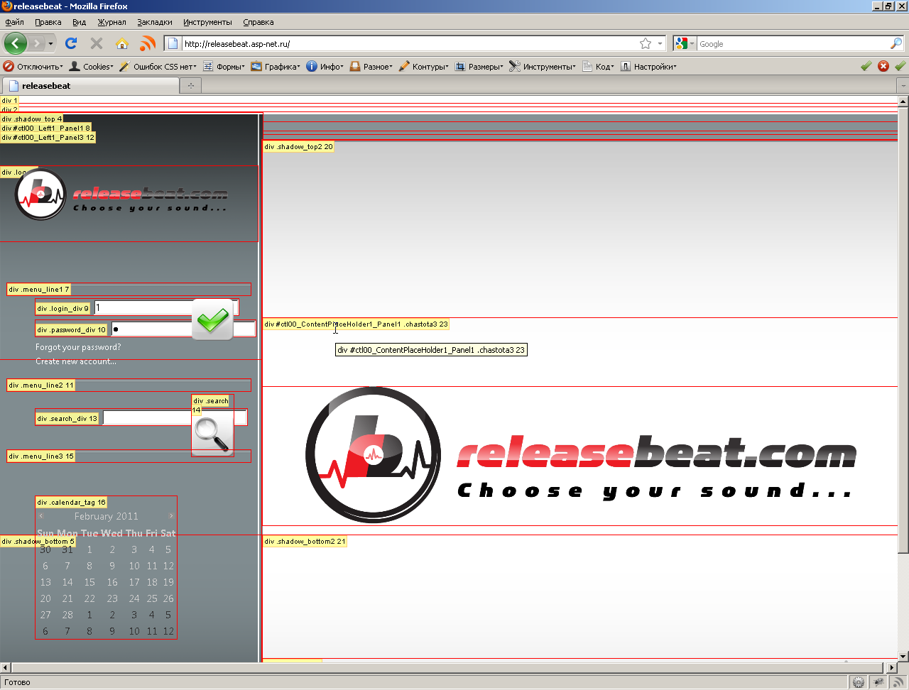Open the Вид menu
The height and width of the screenshot is (690, 909).
[80, 22]
